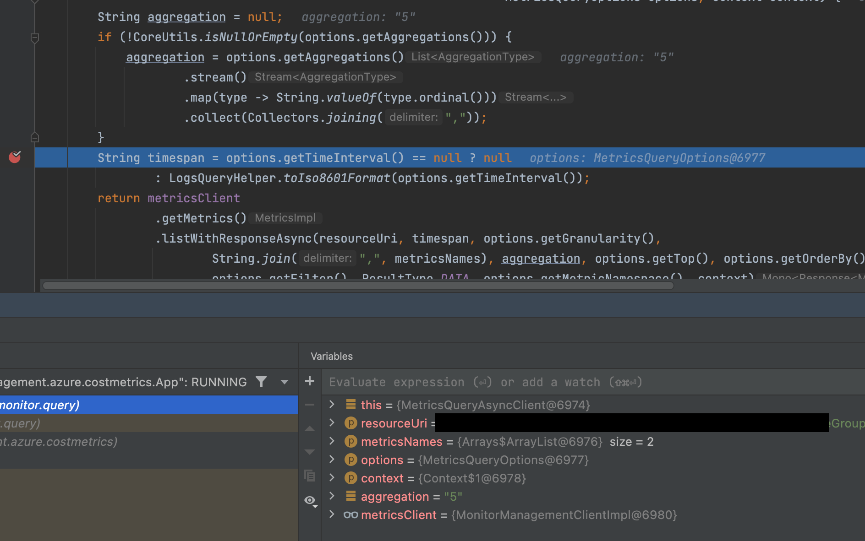Expand the metricsNames variable node
This screenshot has height=541, width=865.
[332, 441]
